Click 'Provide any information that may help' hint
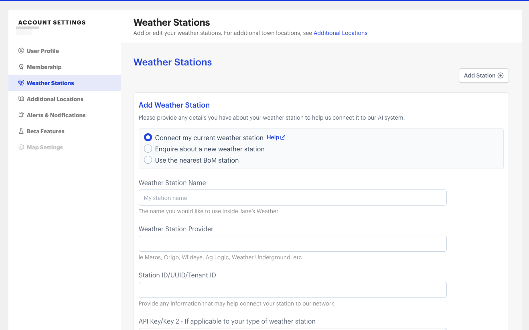529x330 pixels. click(236, 304)
